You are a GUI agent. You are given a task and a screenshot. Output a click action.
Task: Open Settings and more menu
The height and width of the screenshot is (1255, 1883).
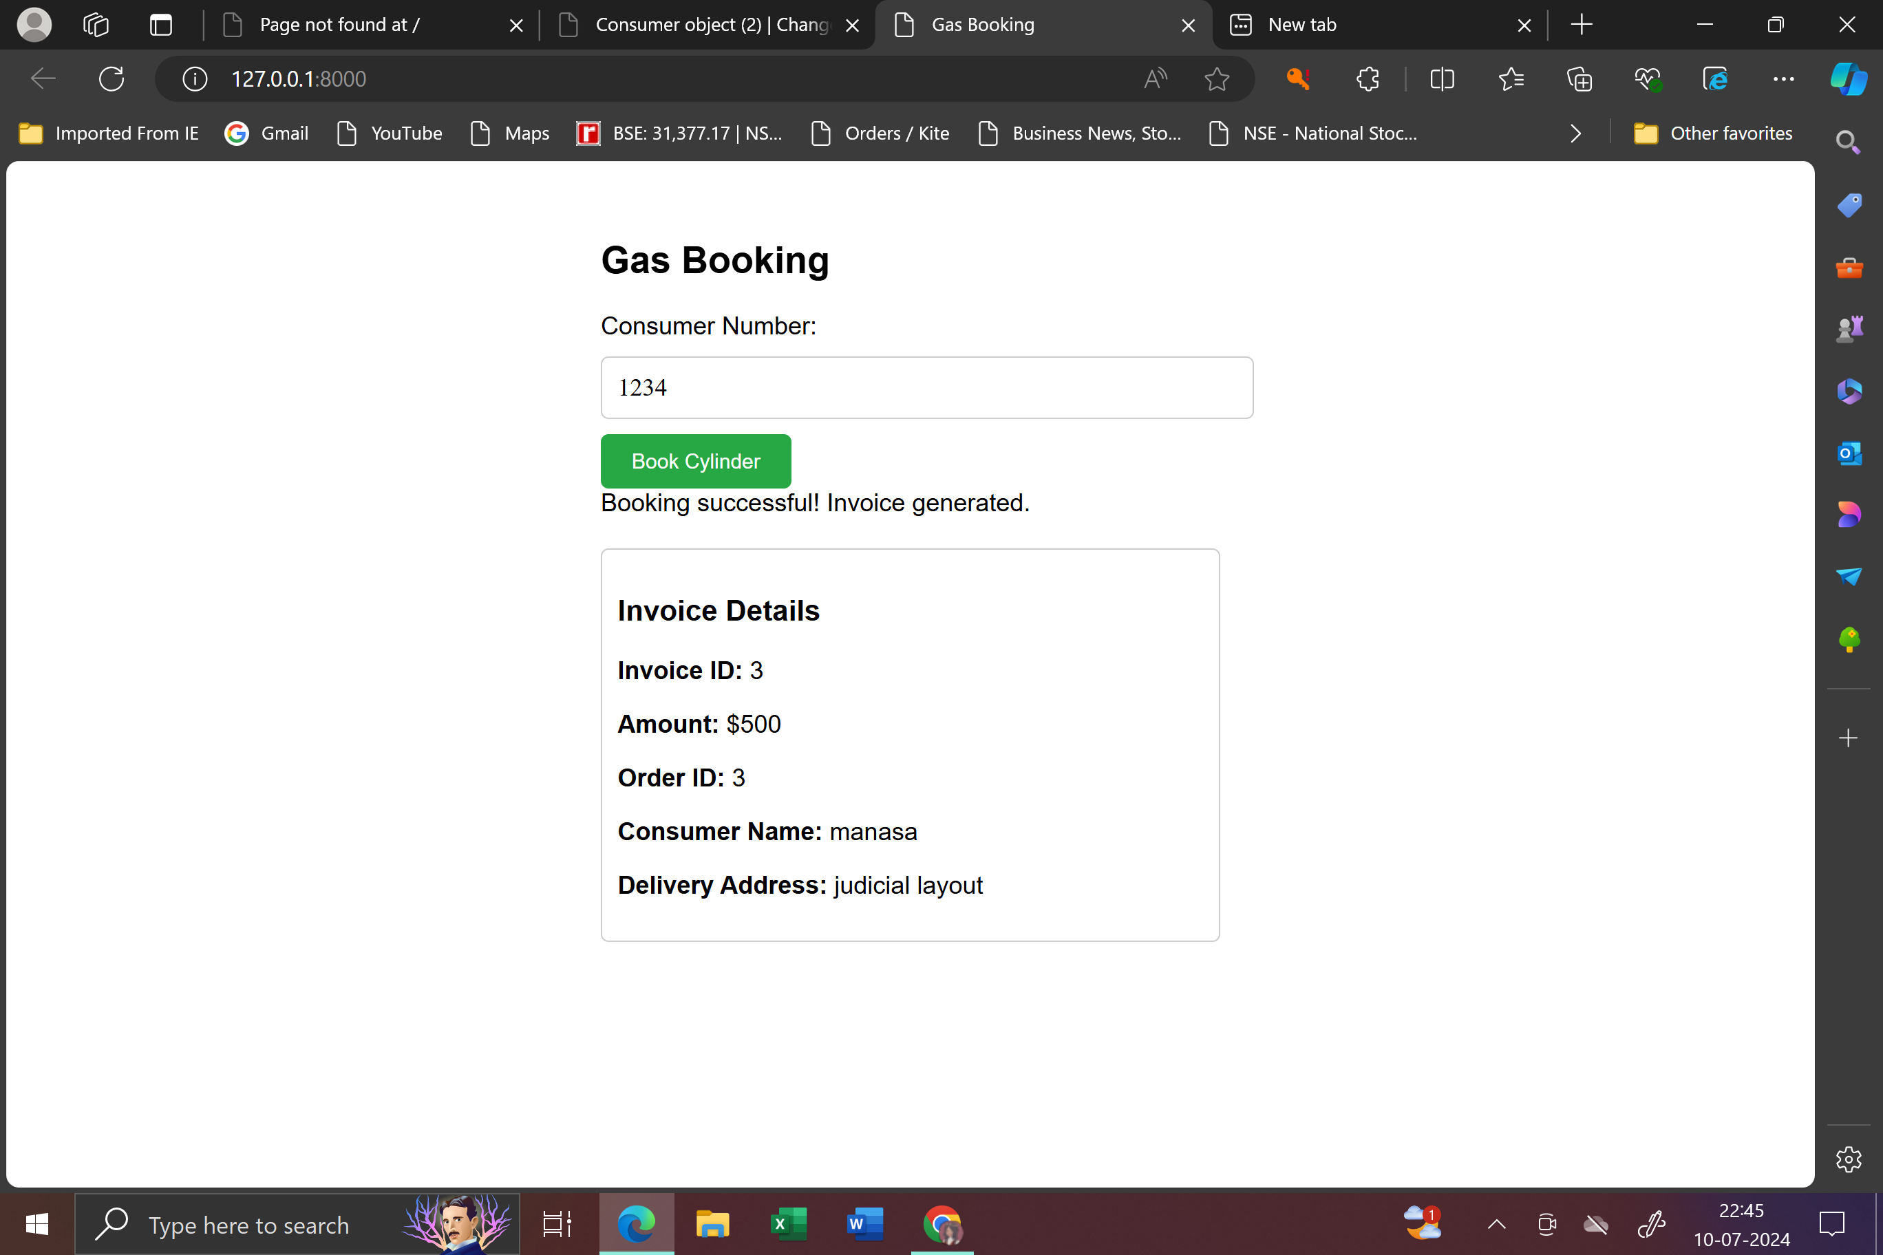point(1783,78)
